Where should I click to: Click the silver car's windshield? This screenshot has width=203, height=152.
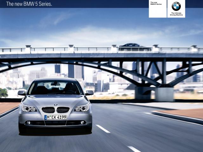56,88
